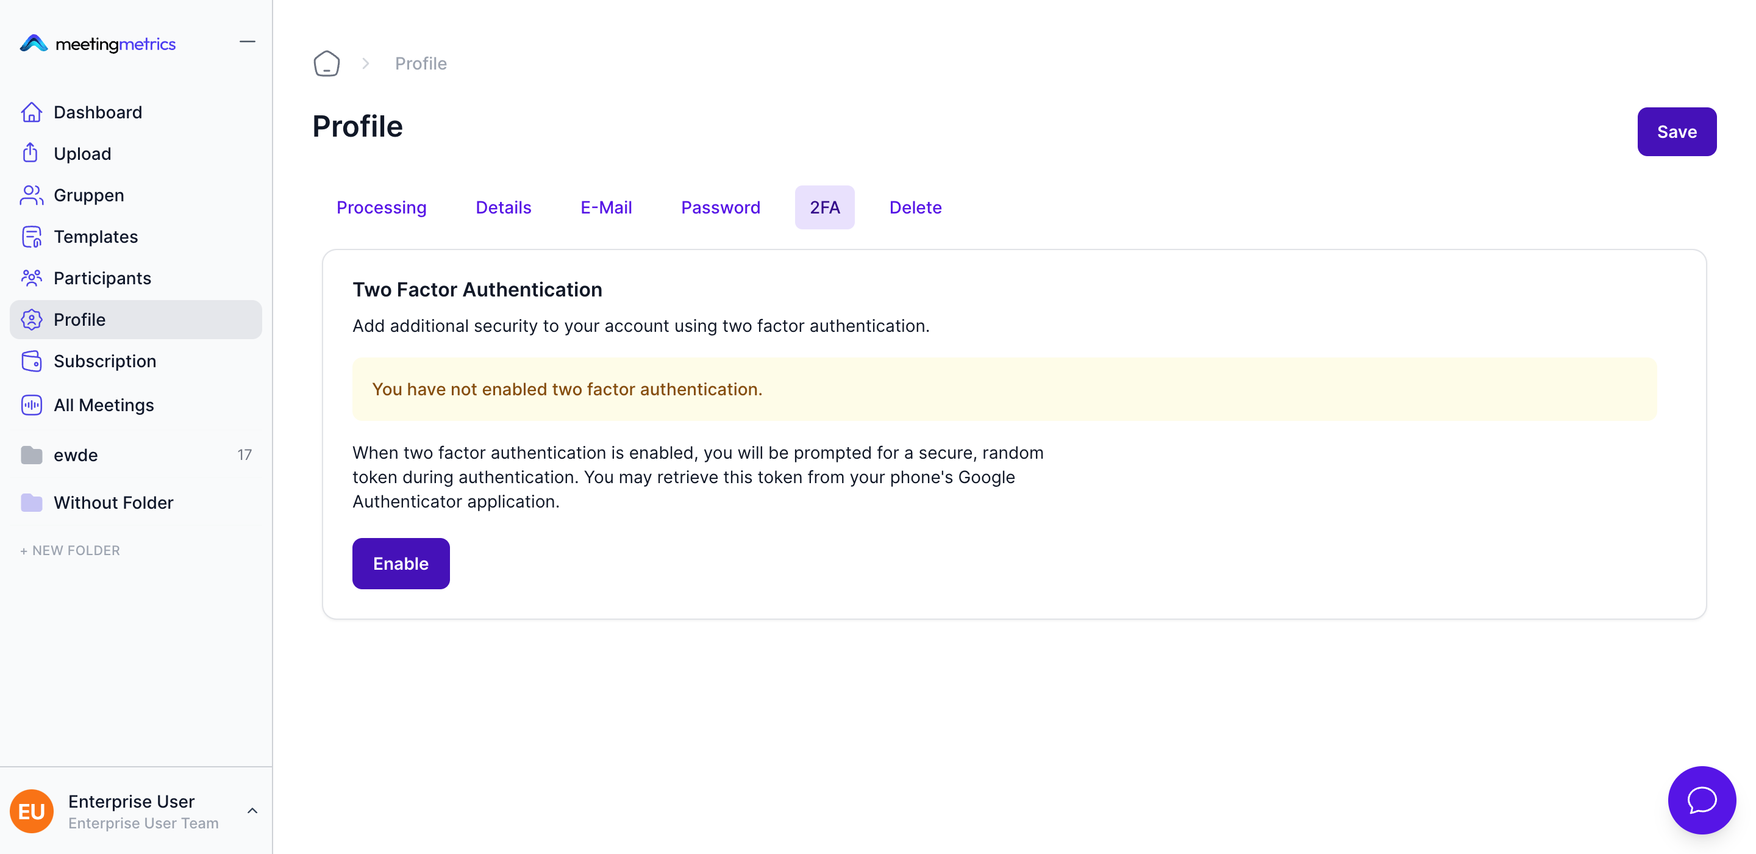Click the meetingmetrics logo

[x=98, y=44]
